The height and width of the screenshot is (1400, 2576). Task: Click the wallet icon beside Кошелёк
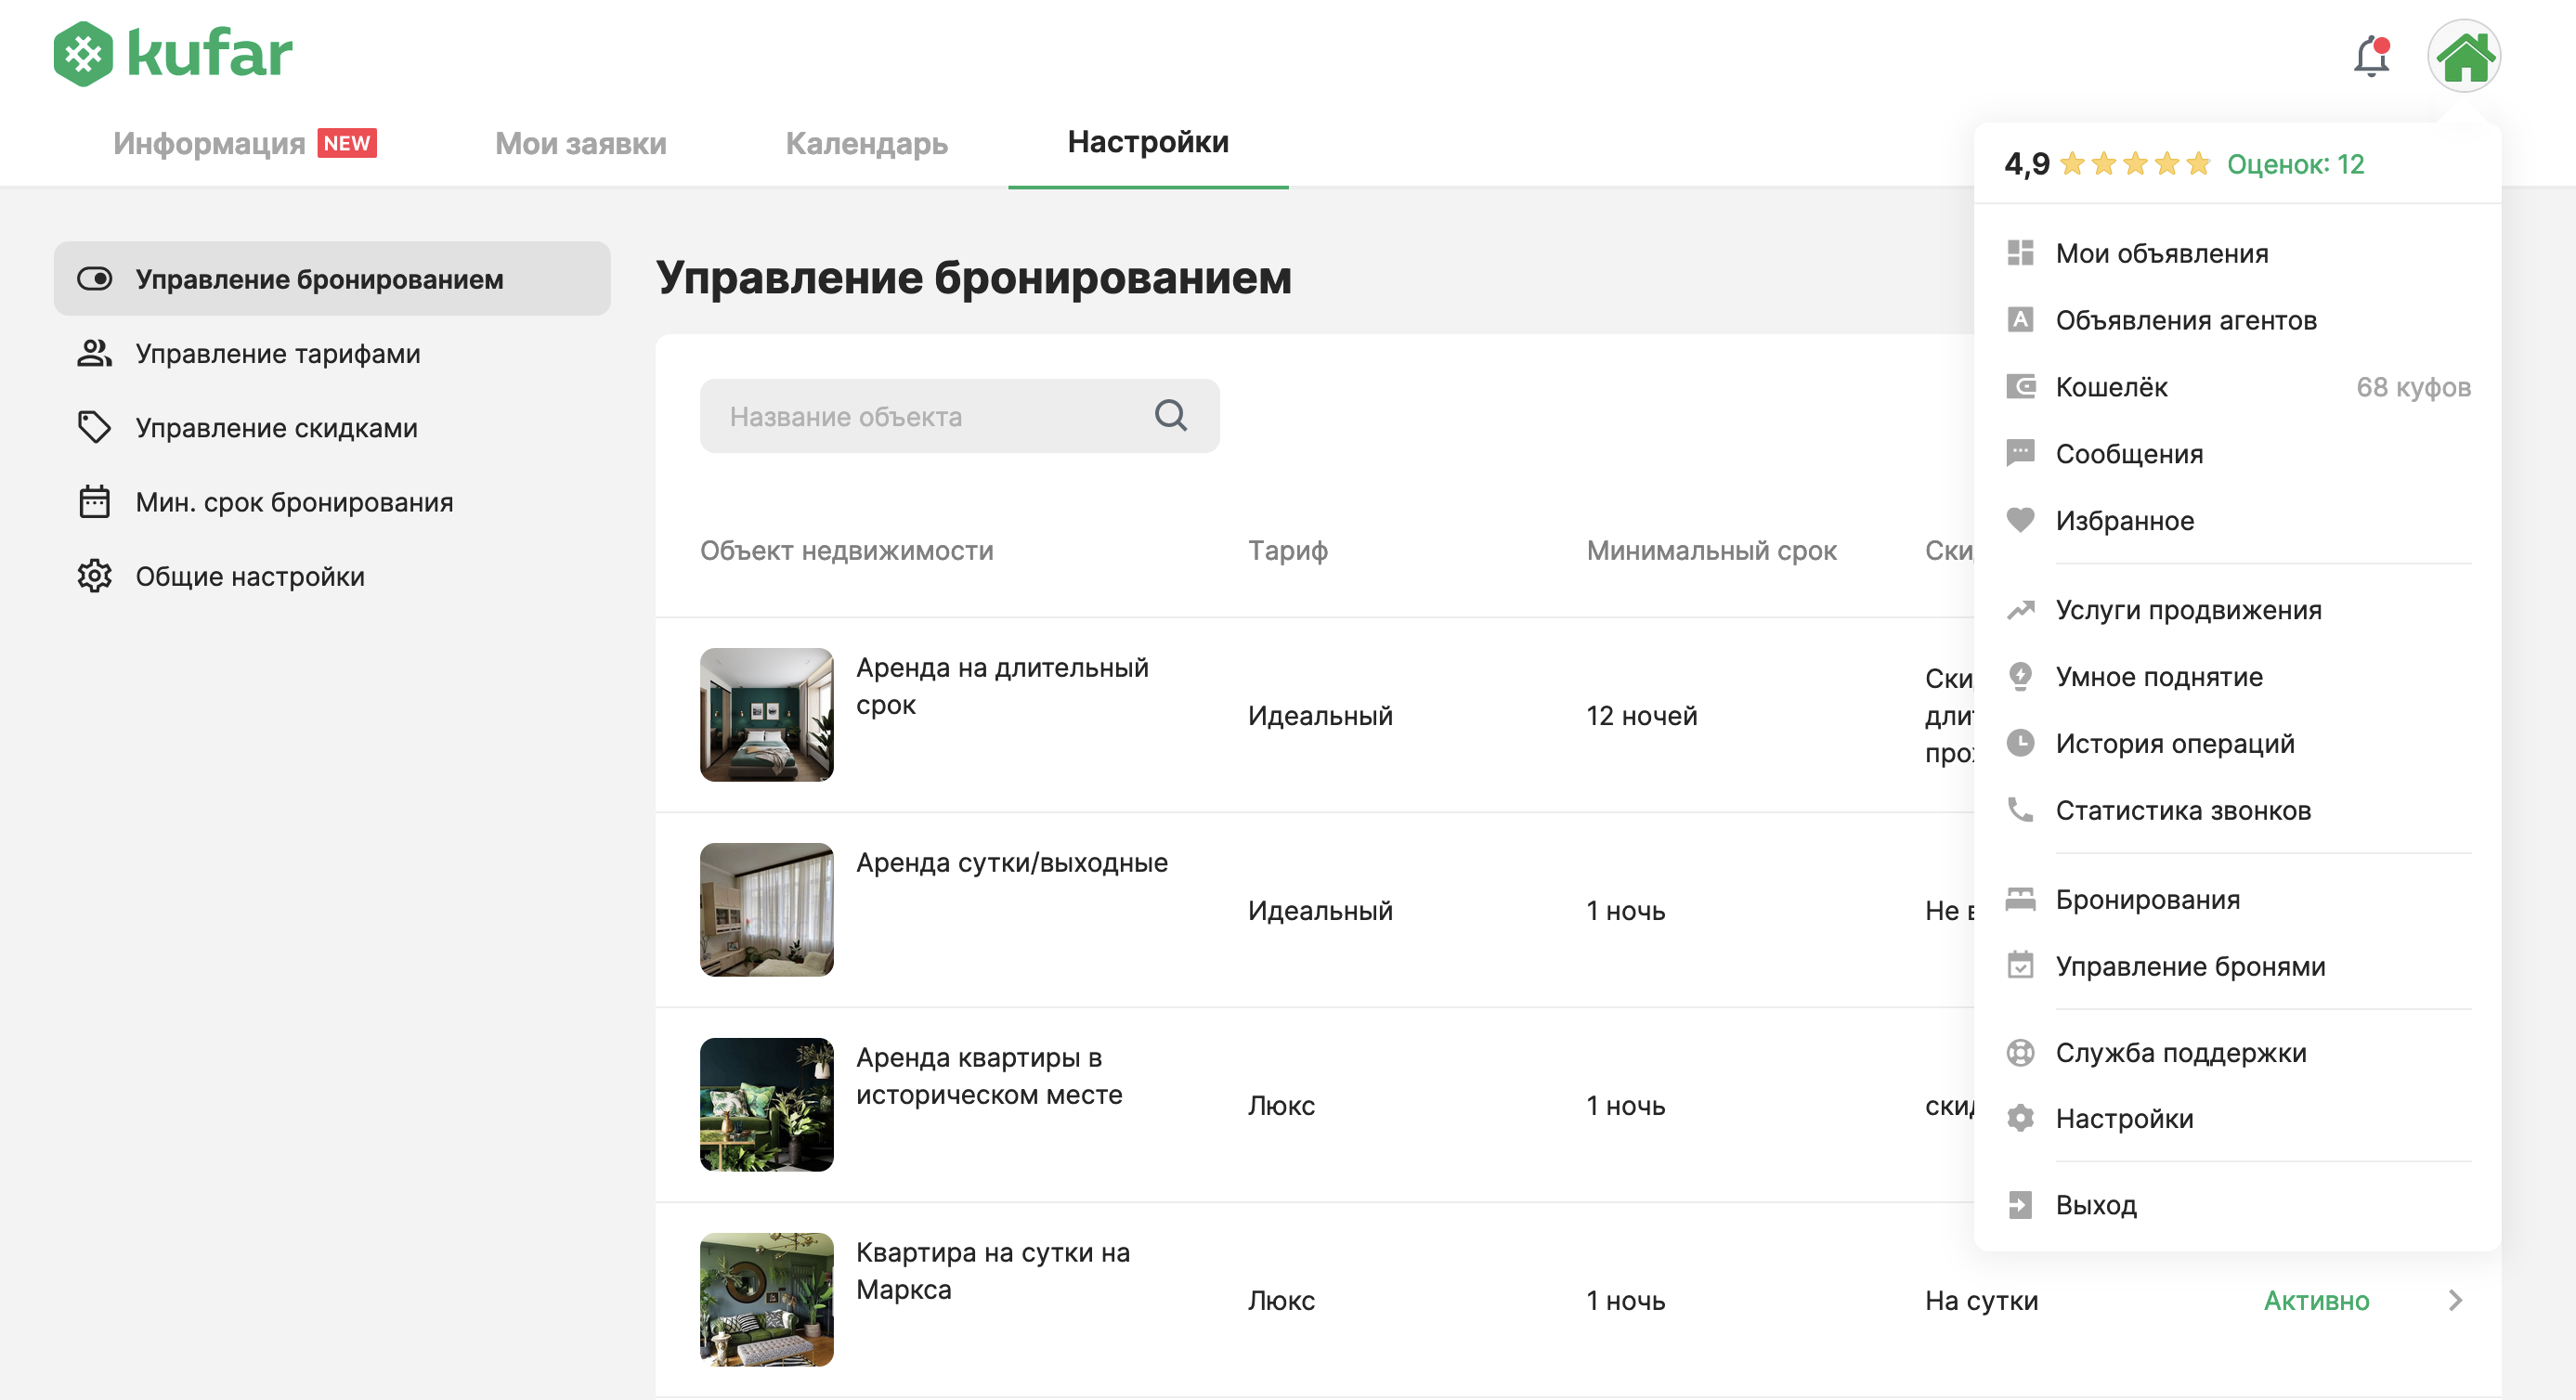pos(2020,387)
